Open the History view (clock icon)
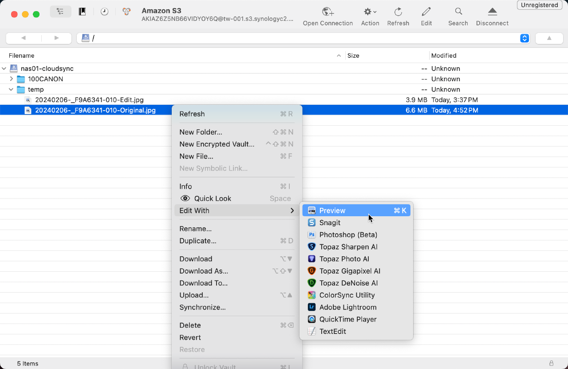568x369 pixels. coord(105,11)
